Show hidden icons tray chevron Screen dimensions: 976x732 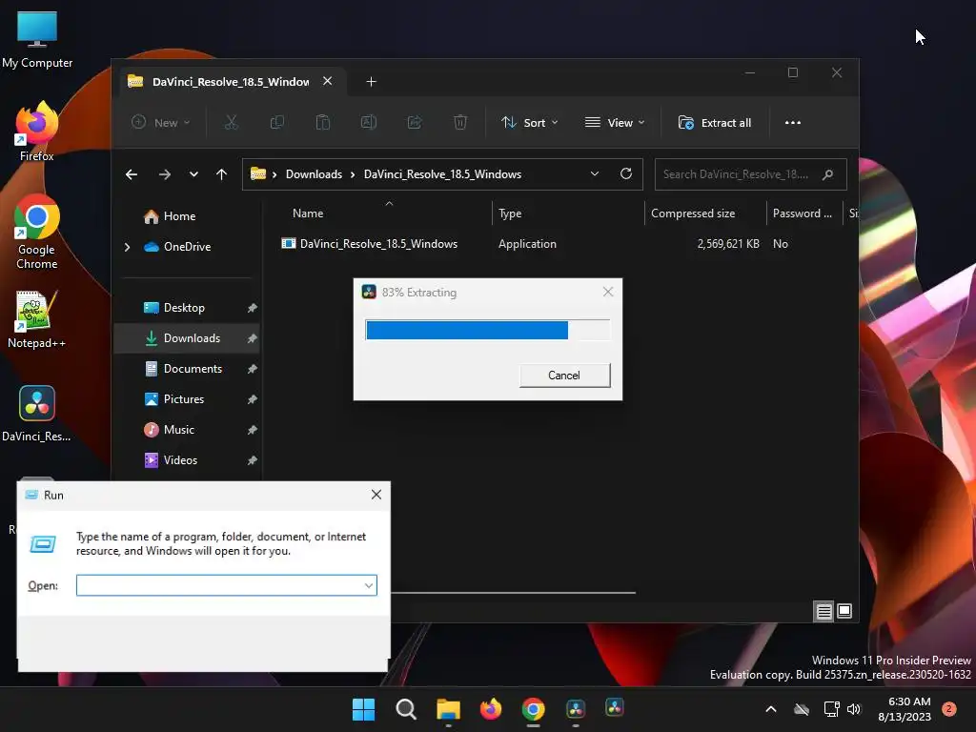click(x=770, y=709)
